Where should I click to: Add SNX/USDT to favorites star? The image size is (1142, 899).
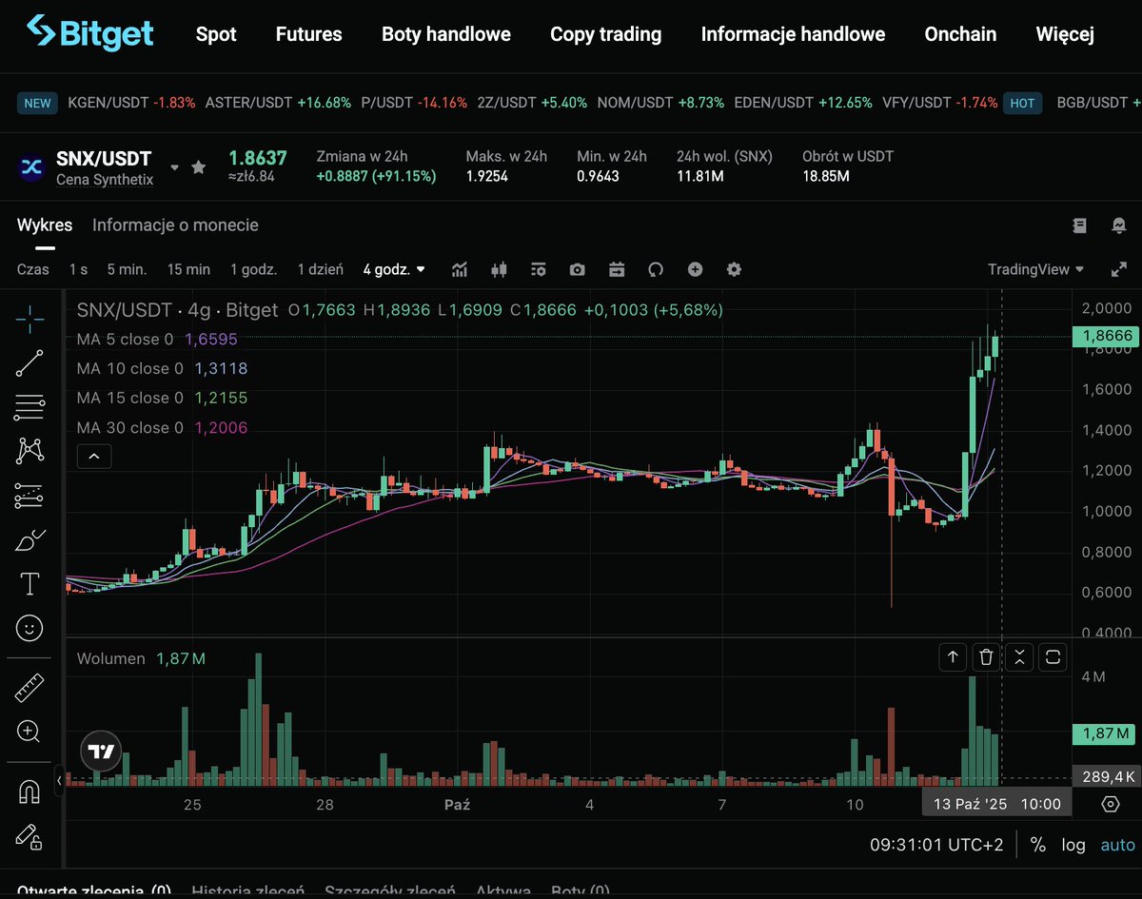tap(198, 167)
